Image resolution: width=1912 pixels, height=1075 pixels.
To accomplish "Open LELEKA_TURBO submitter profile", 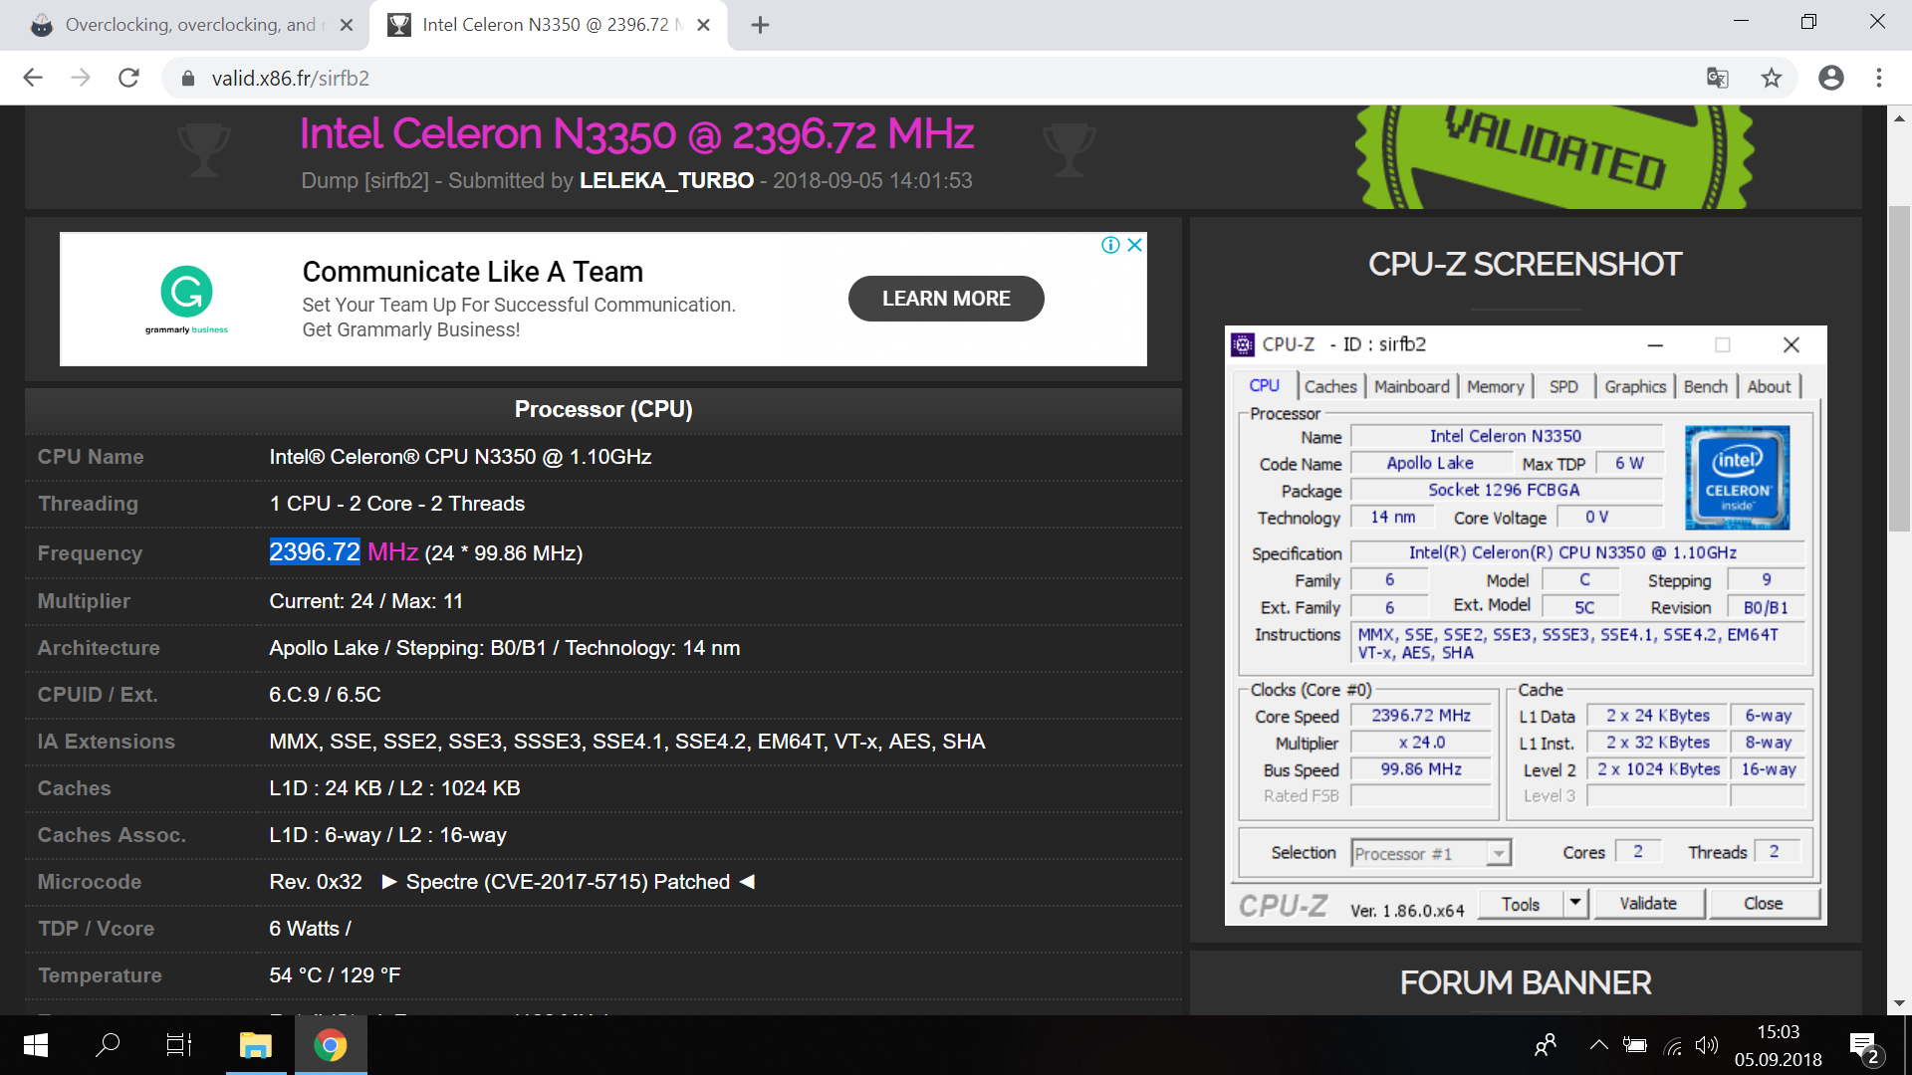I will tap(666, 180).
